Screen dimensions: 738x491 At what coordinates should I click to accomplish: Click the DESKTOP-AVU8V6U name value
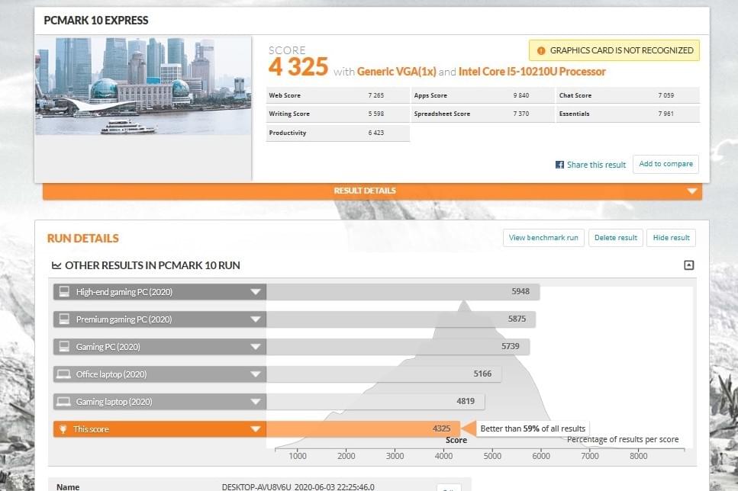coord(298,486)
